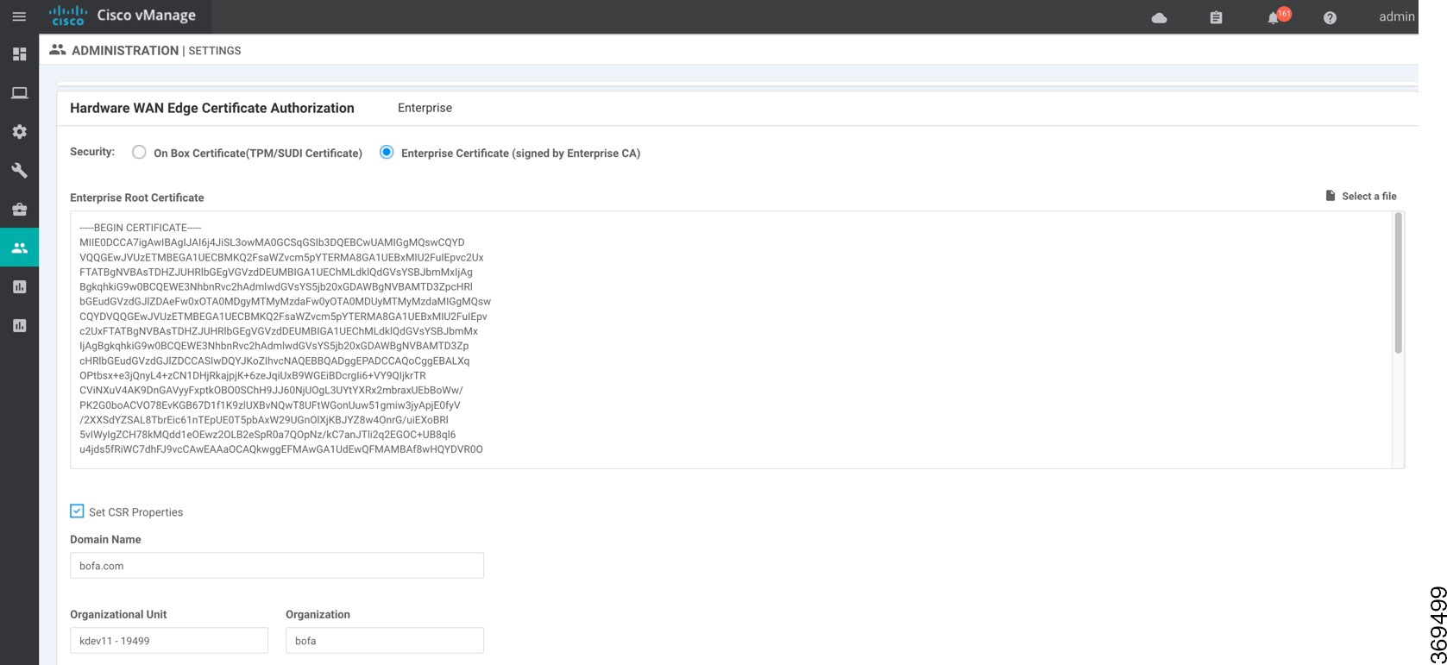Open the help question mark icon
This screenshot has height=665, width=1447.
[x=1330, y=17]
